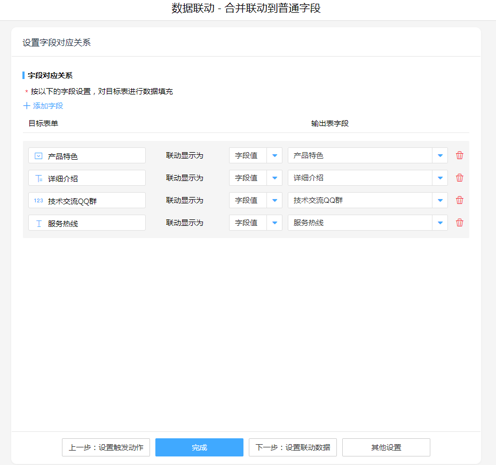Open 其他设置
This screenshot has height=465, width=496.
[x=386, y=447]
